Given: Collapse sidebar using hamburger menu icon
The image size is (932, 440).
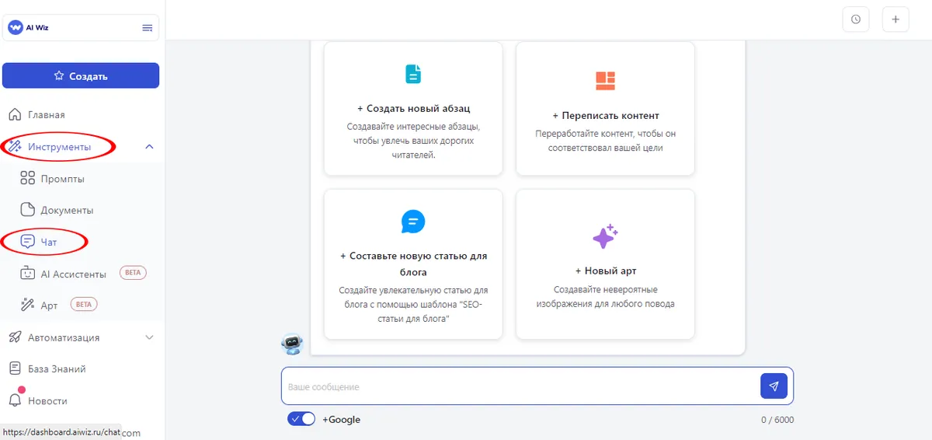Looking at the screenshot, I should pyautogui.click(x=147, y=28).
